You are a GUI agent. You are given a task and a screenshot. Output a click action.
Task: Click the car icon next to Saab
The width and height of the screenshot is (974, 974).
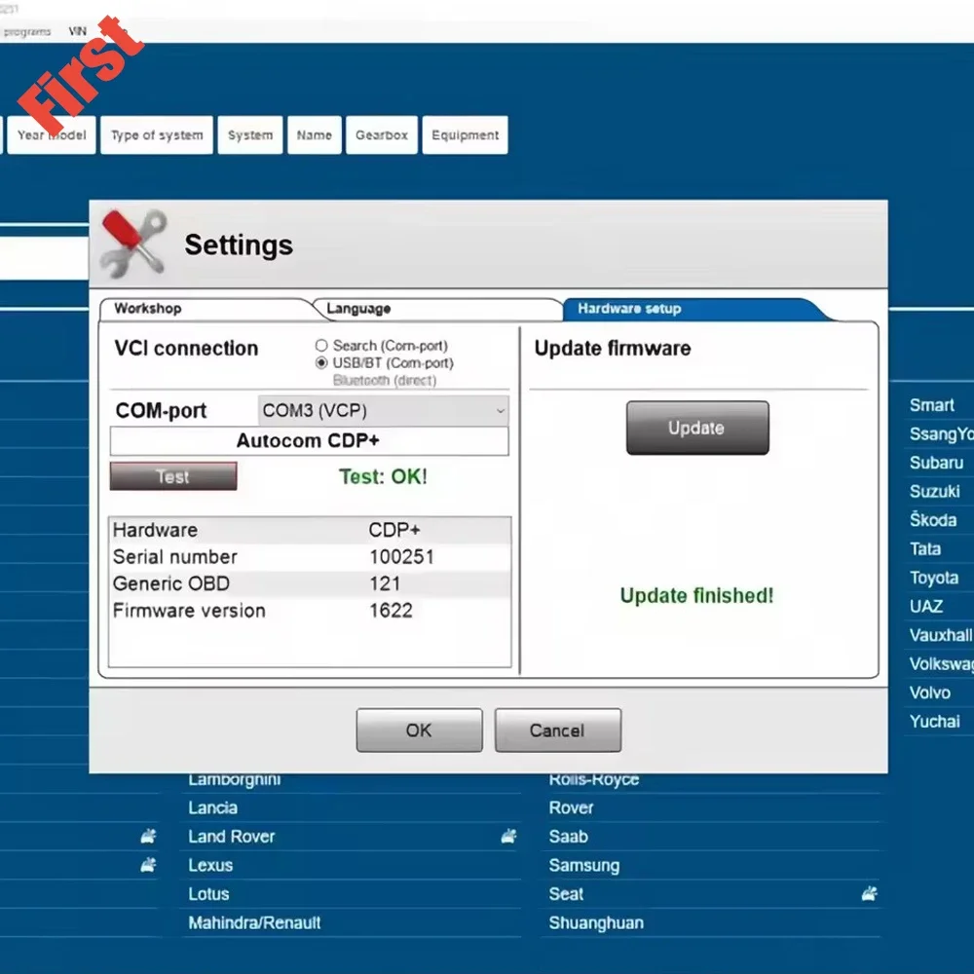pos(508,836)
